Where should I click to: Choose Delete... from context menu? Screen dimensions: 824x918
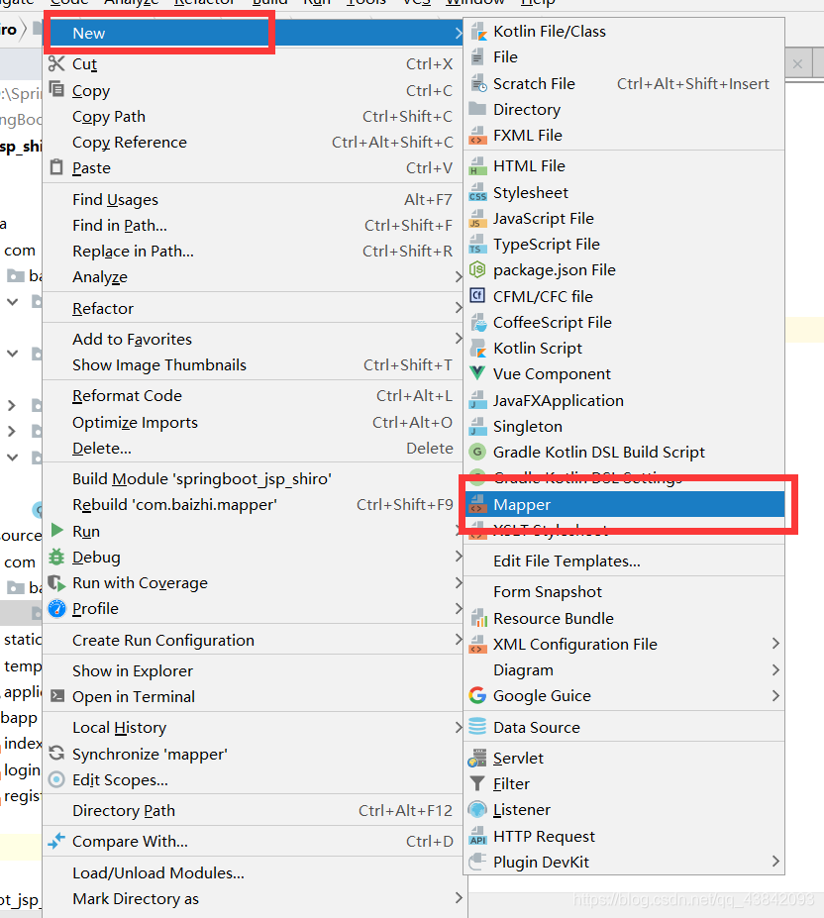[252, 448]
